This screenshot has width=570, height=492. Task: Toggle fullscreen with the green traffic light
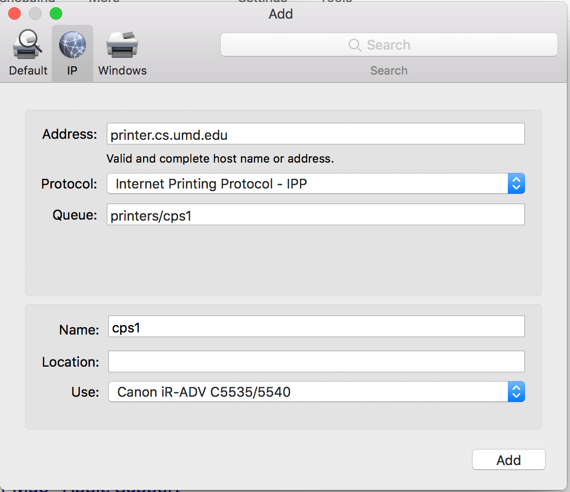click(x=55, y=13)
